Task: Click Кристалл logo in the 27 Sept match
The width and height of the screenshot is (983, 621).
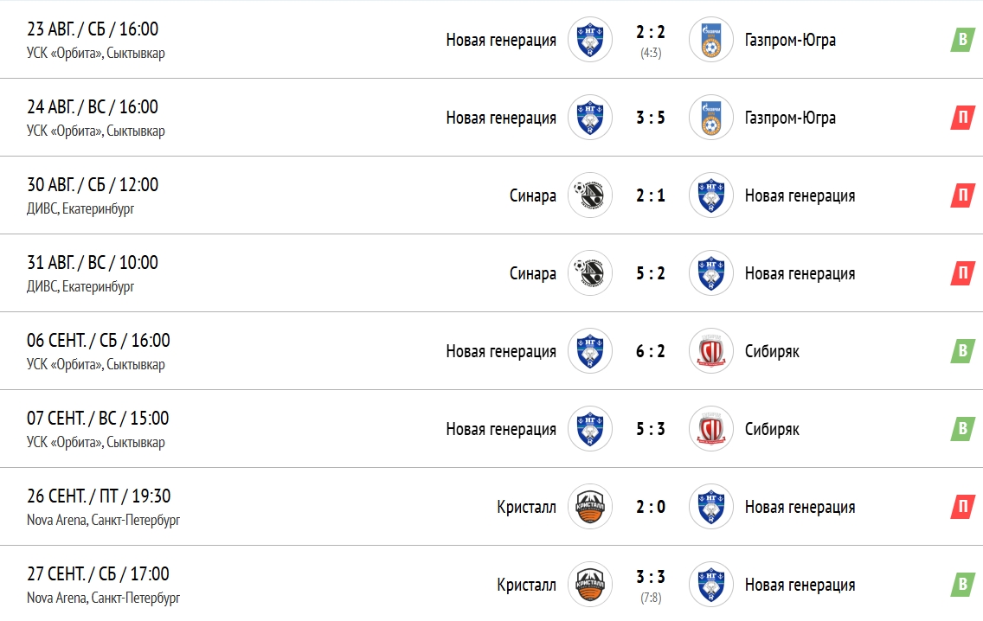Action: click(590, 585)
